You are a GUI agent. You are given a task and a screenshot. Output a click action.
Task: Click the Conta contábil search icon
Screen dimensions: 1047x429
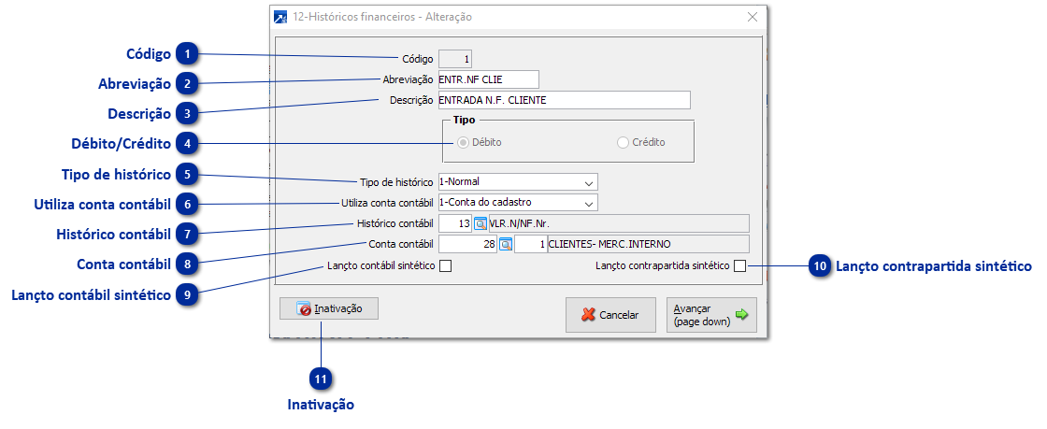point(506,245)
